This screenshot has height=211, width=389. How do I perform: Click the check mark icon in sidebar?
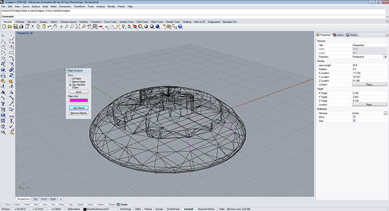[x=11, y=127]
